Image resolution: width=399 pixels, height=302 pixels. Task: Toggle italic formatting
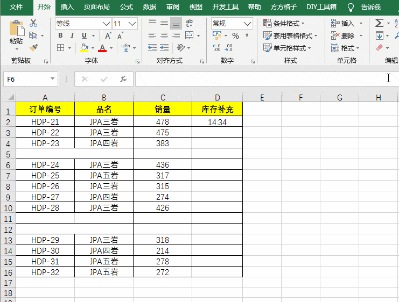pos(72,35)
